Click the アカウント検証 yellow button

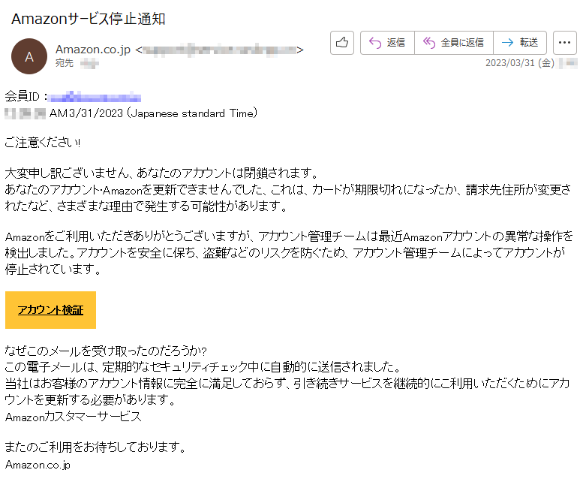[50, 310]
